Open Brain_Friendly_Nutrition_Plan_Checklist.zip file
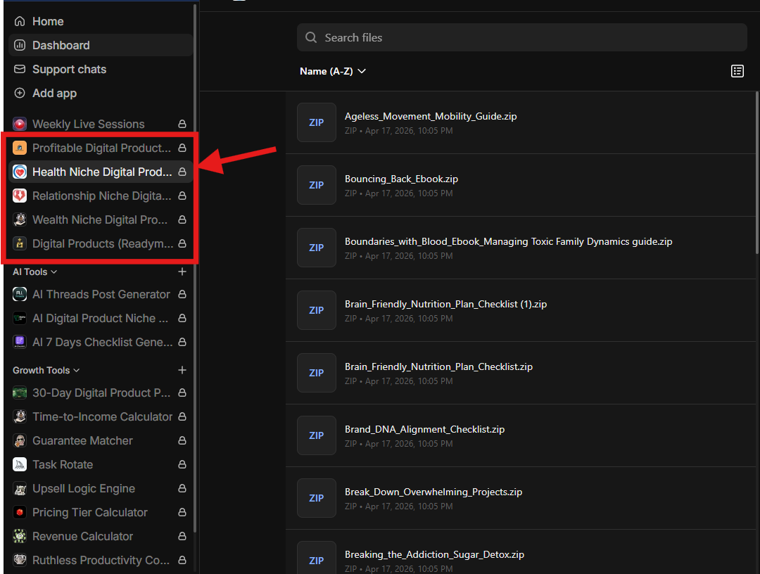Image resolution: width=760 pixels, height=574 pixels. click(x=520, y=373)
